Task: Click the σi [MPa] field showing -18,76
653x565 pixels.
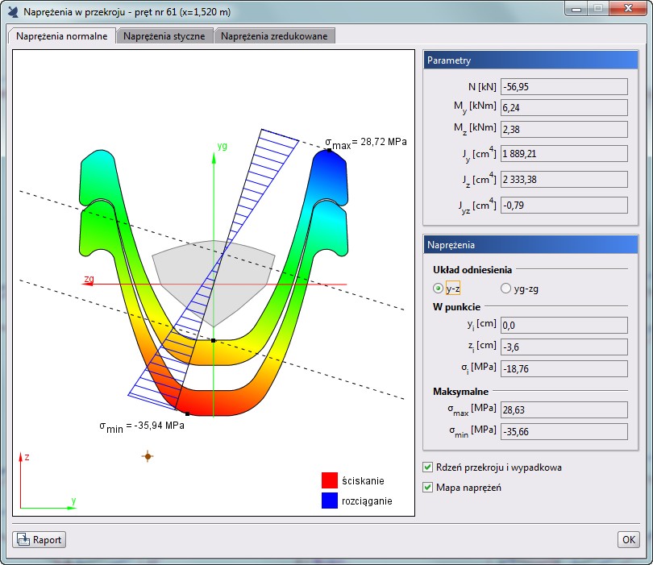Action: click(564, 368)
